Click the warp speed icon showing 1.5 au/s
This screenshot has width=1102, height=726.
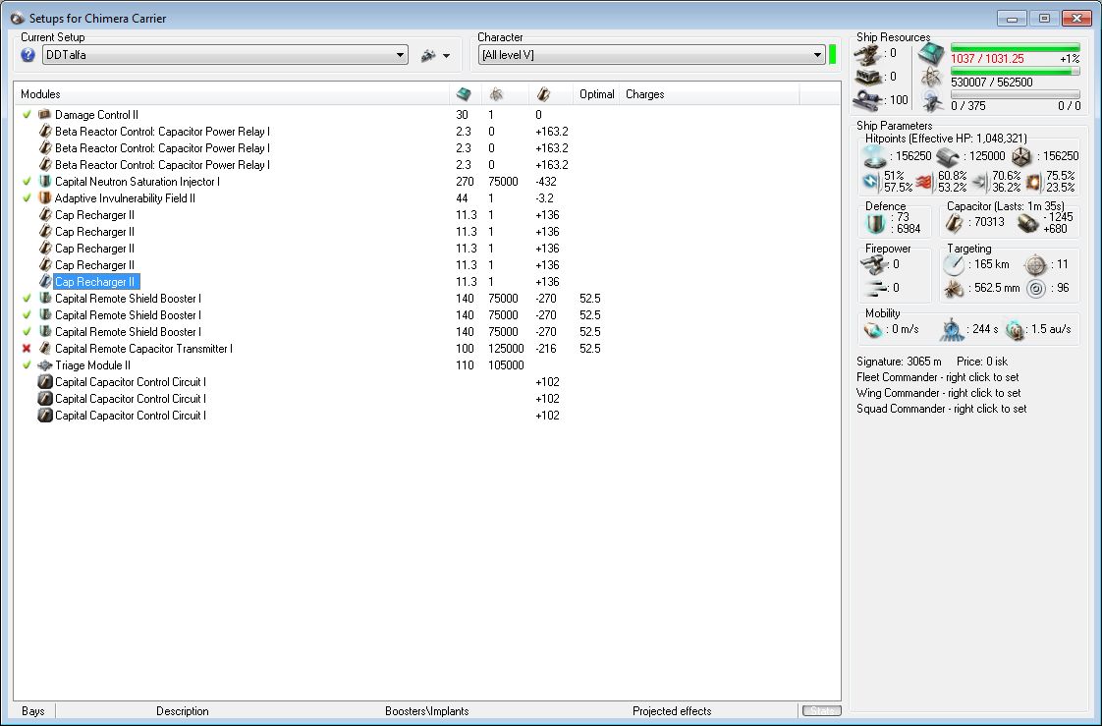[x=1015, y=329]
